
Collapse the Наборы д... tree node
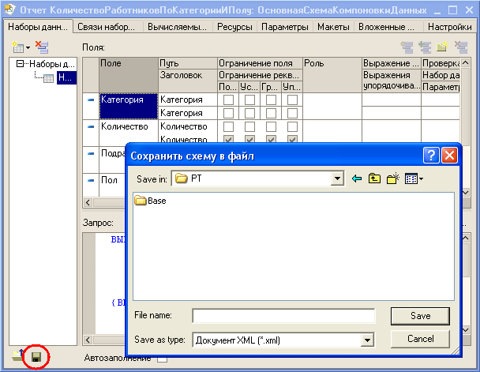(x=20, y=64)
